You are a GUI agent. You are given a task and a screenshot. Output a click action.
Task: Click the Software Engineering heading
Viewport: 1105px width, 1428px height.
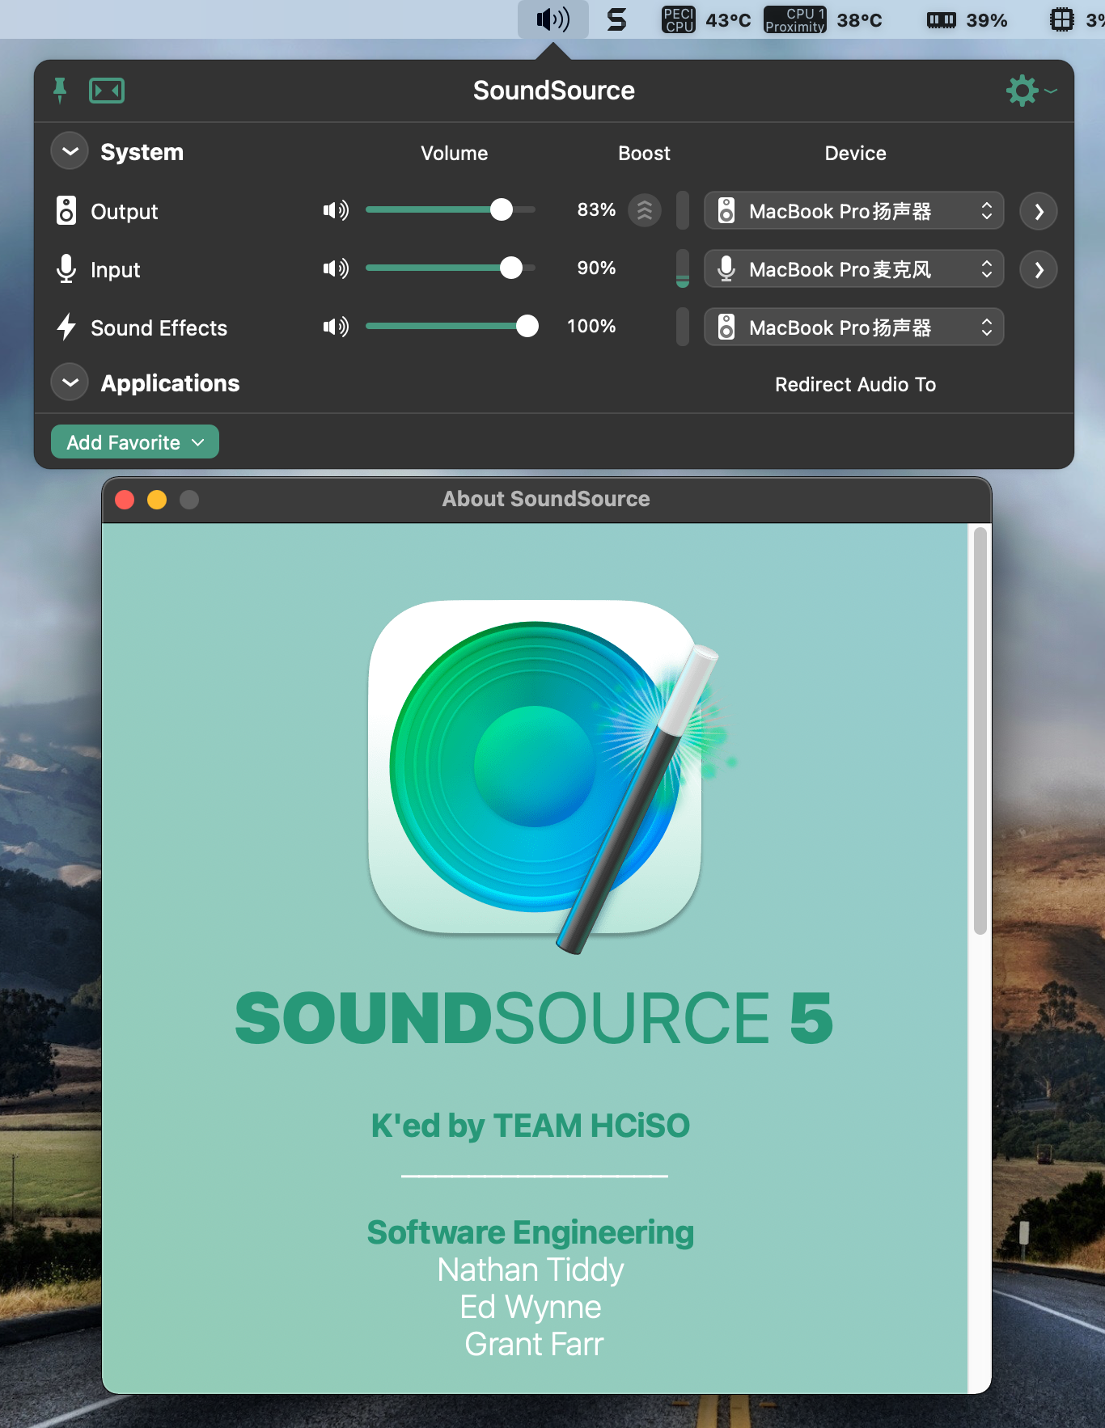click(x=530, y=1232)
